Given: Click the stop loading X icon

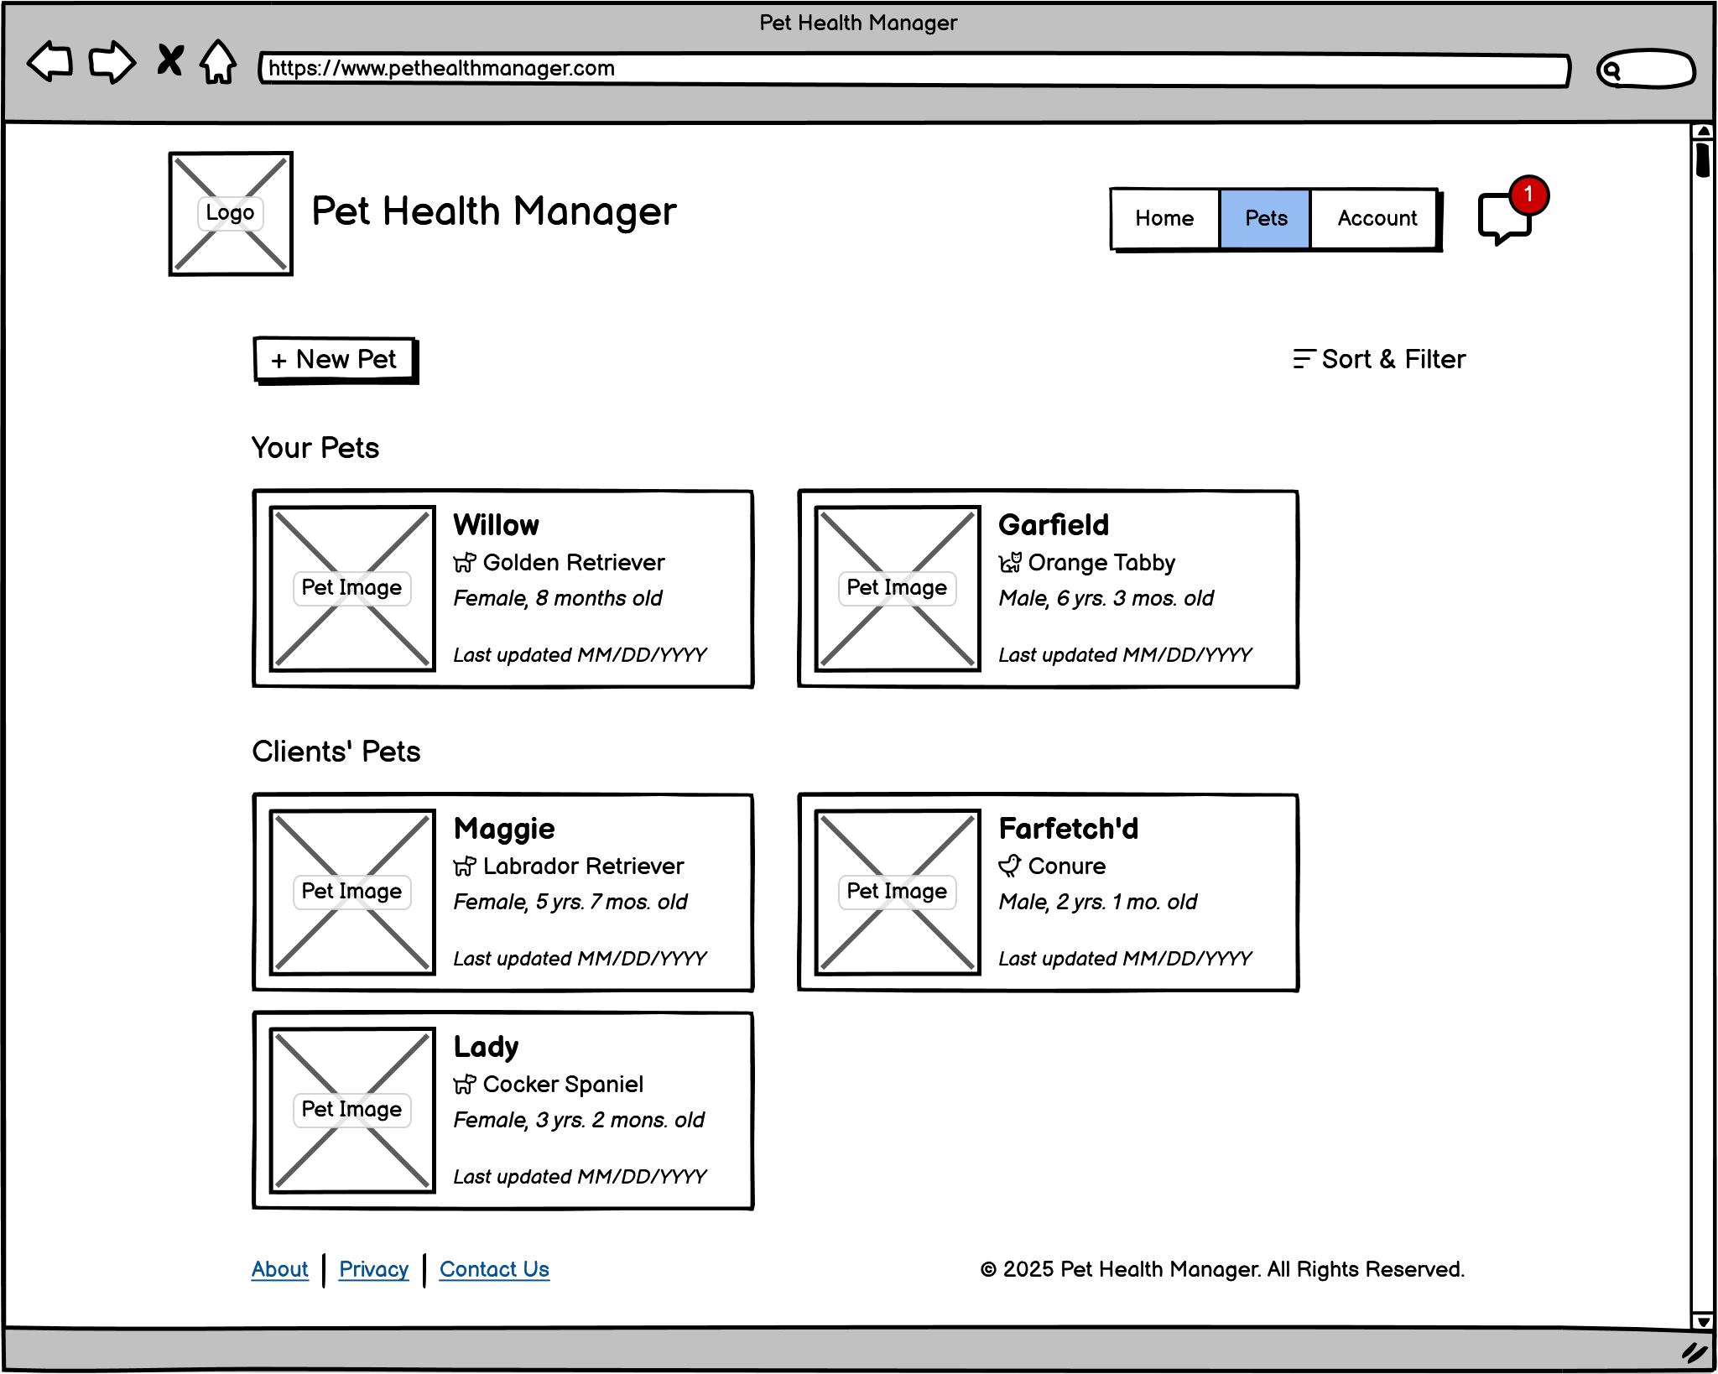Looking at the screenshot, I should coord(170,60).
